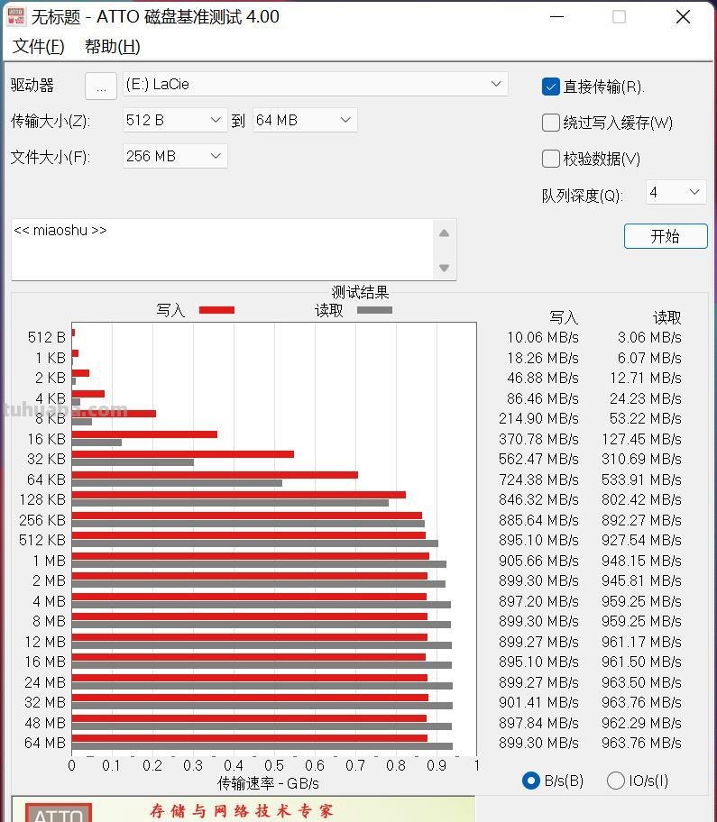Click the 512 B write value 10.06 MB/s
The image size is (717, 822).
(x=543, y=337)
